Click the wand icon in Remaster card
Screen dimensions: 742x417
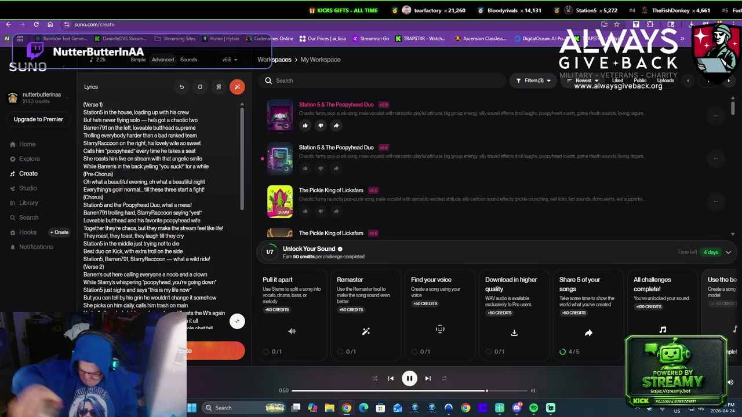[x=366, y=331]
